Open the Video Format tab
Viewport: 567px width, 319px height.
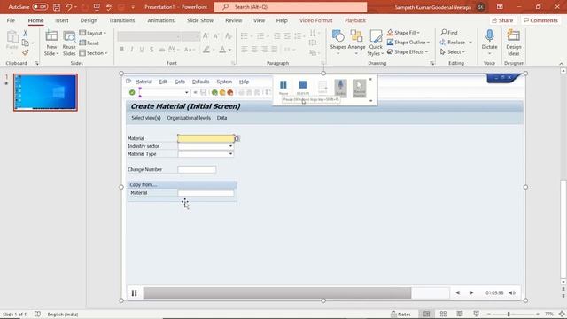[x=315, y=20]
